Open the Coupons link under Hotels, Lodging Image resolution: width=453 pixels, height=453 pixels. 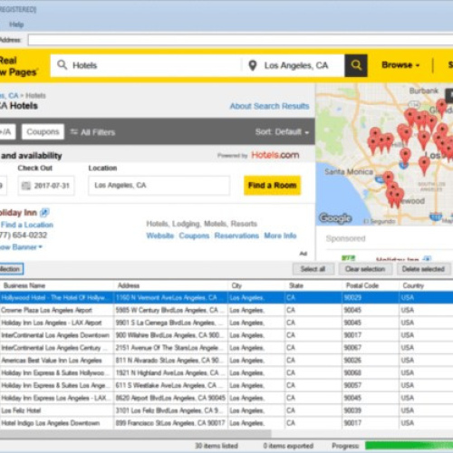tap(194, 236)
